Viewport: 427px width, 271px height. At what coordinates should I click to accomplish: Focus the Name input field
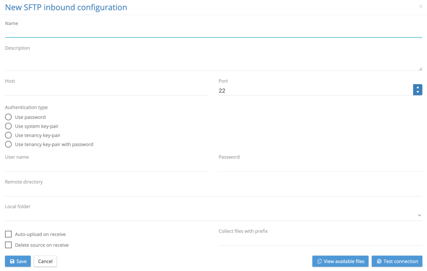pos(213,32)
